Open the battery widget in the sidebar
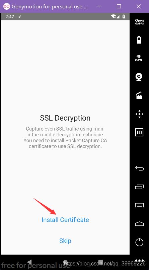Viewport: 149px width, 270px height. click(139, 40)
